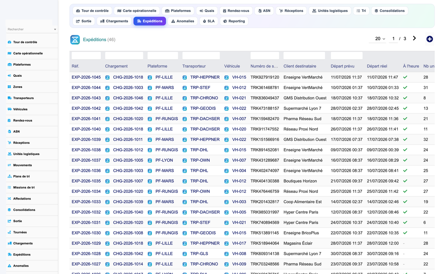
Task: Click VH-022 icon in EXP-2026-1042 row
Action: click(226, 108)
